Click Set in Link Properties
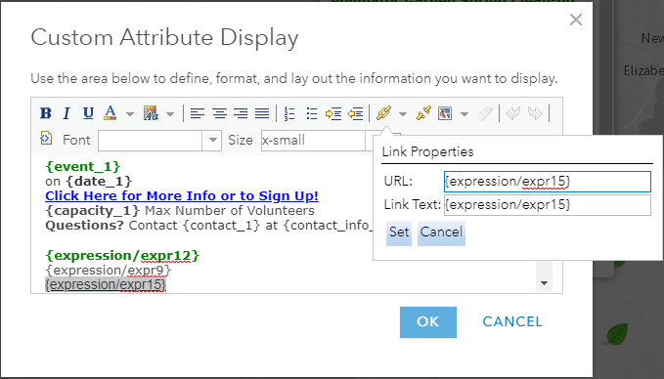The width and height of the screenshot is (664, 379). click(399, 232)
